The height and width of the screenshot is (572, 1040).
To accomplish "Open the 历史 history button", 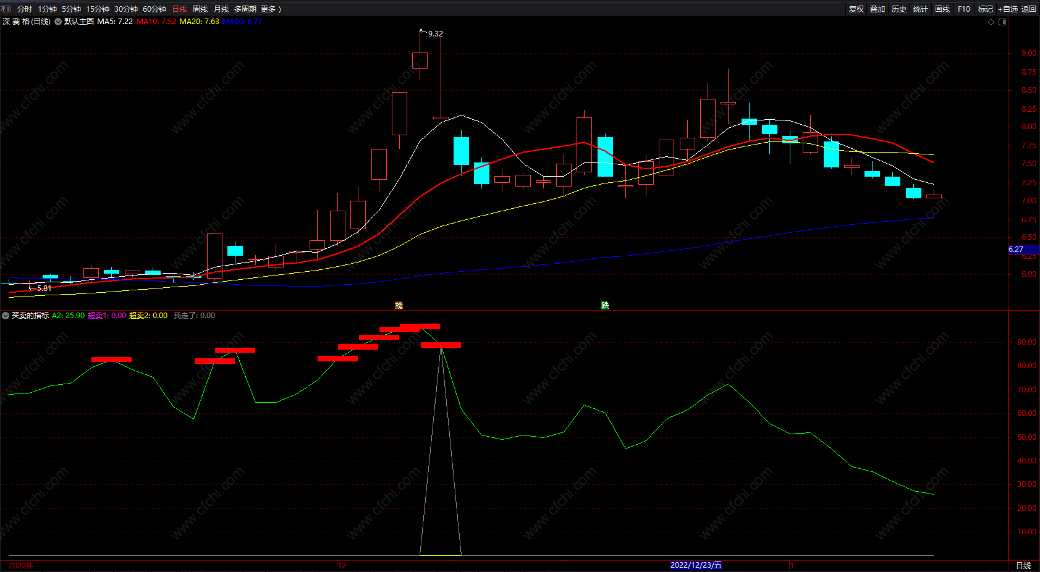I will pos(899,9).
